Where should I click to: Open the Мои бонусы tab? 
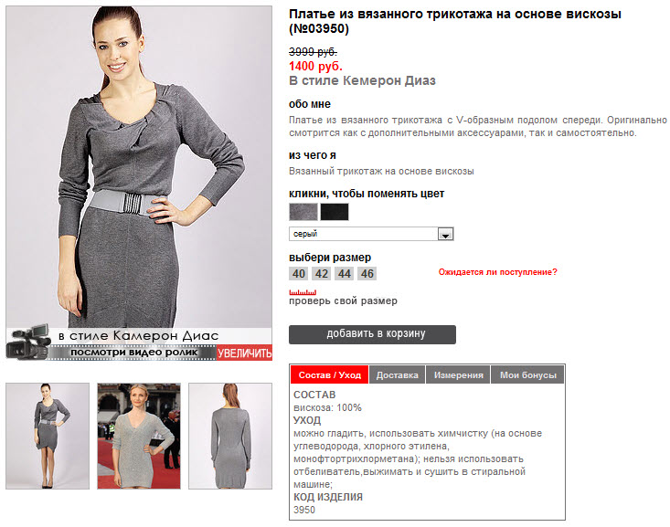point(528,375)
